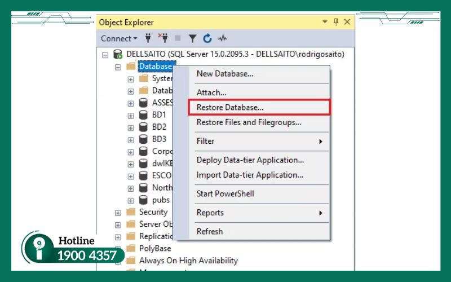
Task: Click the Stop square toolbar icon
Action: click(178, 38)
